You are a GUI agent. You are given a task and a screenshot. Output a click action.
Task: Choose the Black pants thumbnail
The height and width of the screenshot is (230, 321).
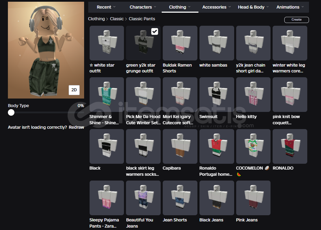tap(107, 146)
